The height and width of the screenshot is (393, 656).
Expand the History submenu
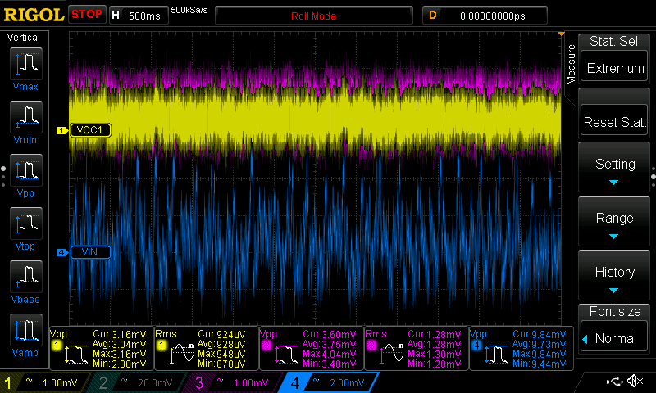tap(614, 276)
